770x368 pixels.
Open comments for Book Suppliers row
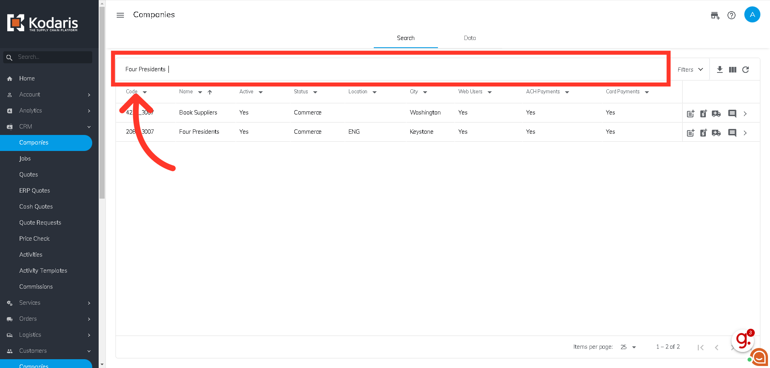pos(732,114)
